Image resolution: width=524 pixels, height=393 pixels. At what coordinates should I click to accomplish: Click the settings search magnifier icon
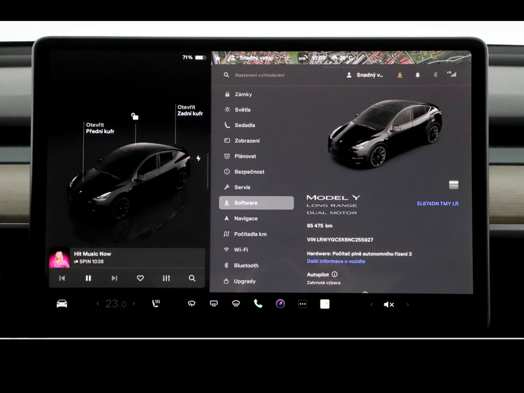click(226, 75)
